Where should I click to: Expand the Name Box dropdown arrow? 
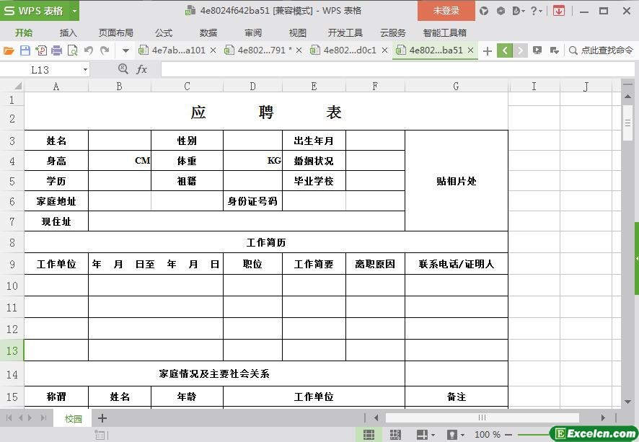coord(85,69)
